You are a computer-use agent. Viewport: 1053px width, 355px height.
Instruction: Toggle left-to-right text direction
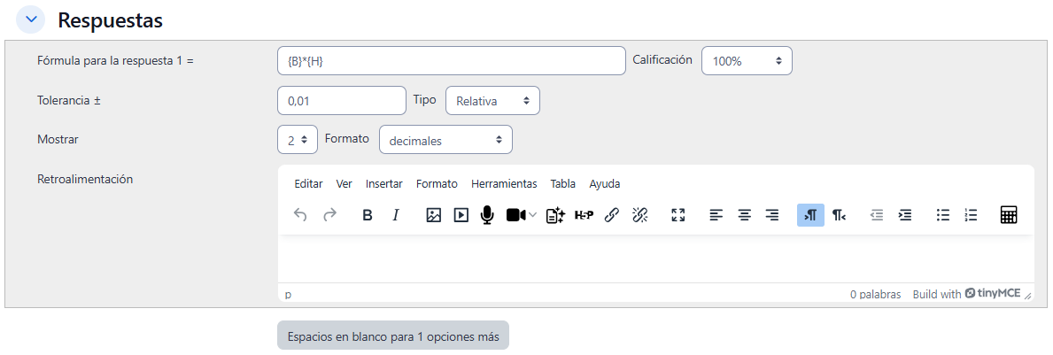pyautogui.click(x=810, y=215)
